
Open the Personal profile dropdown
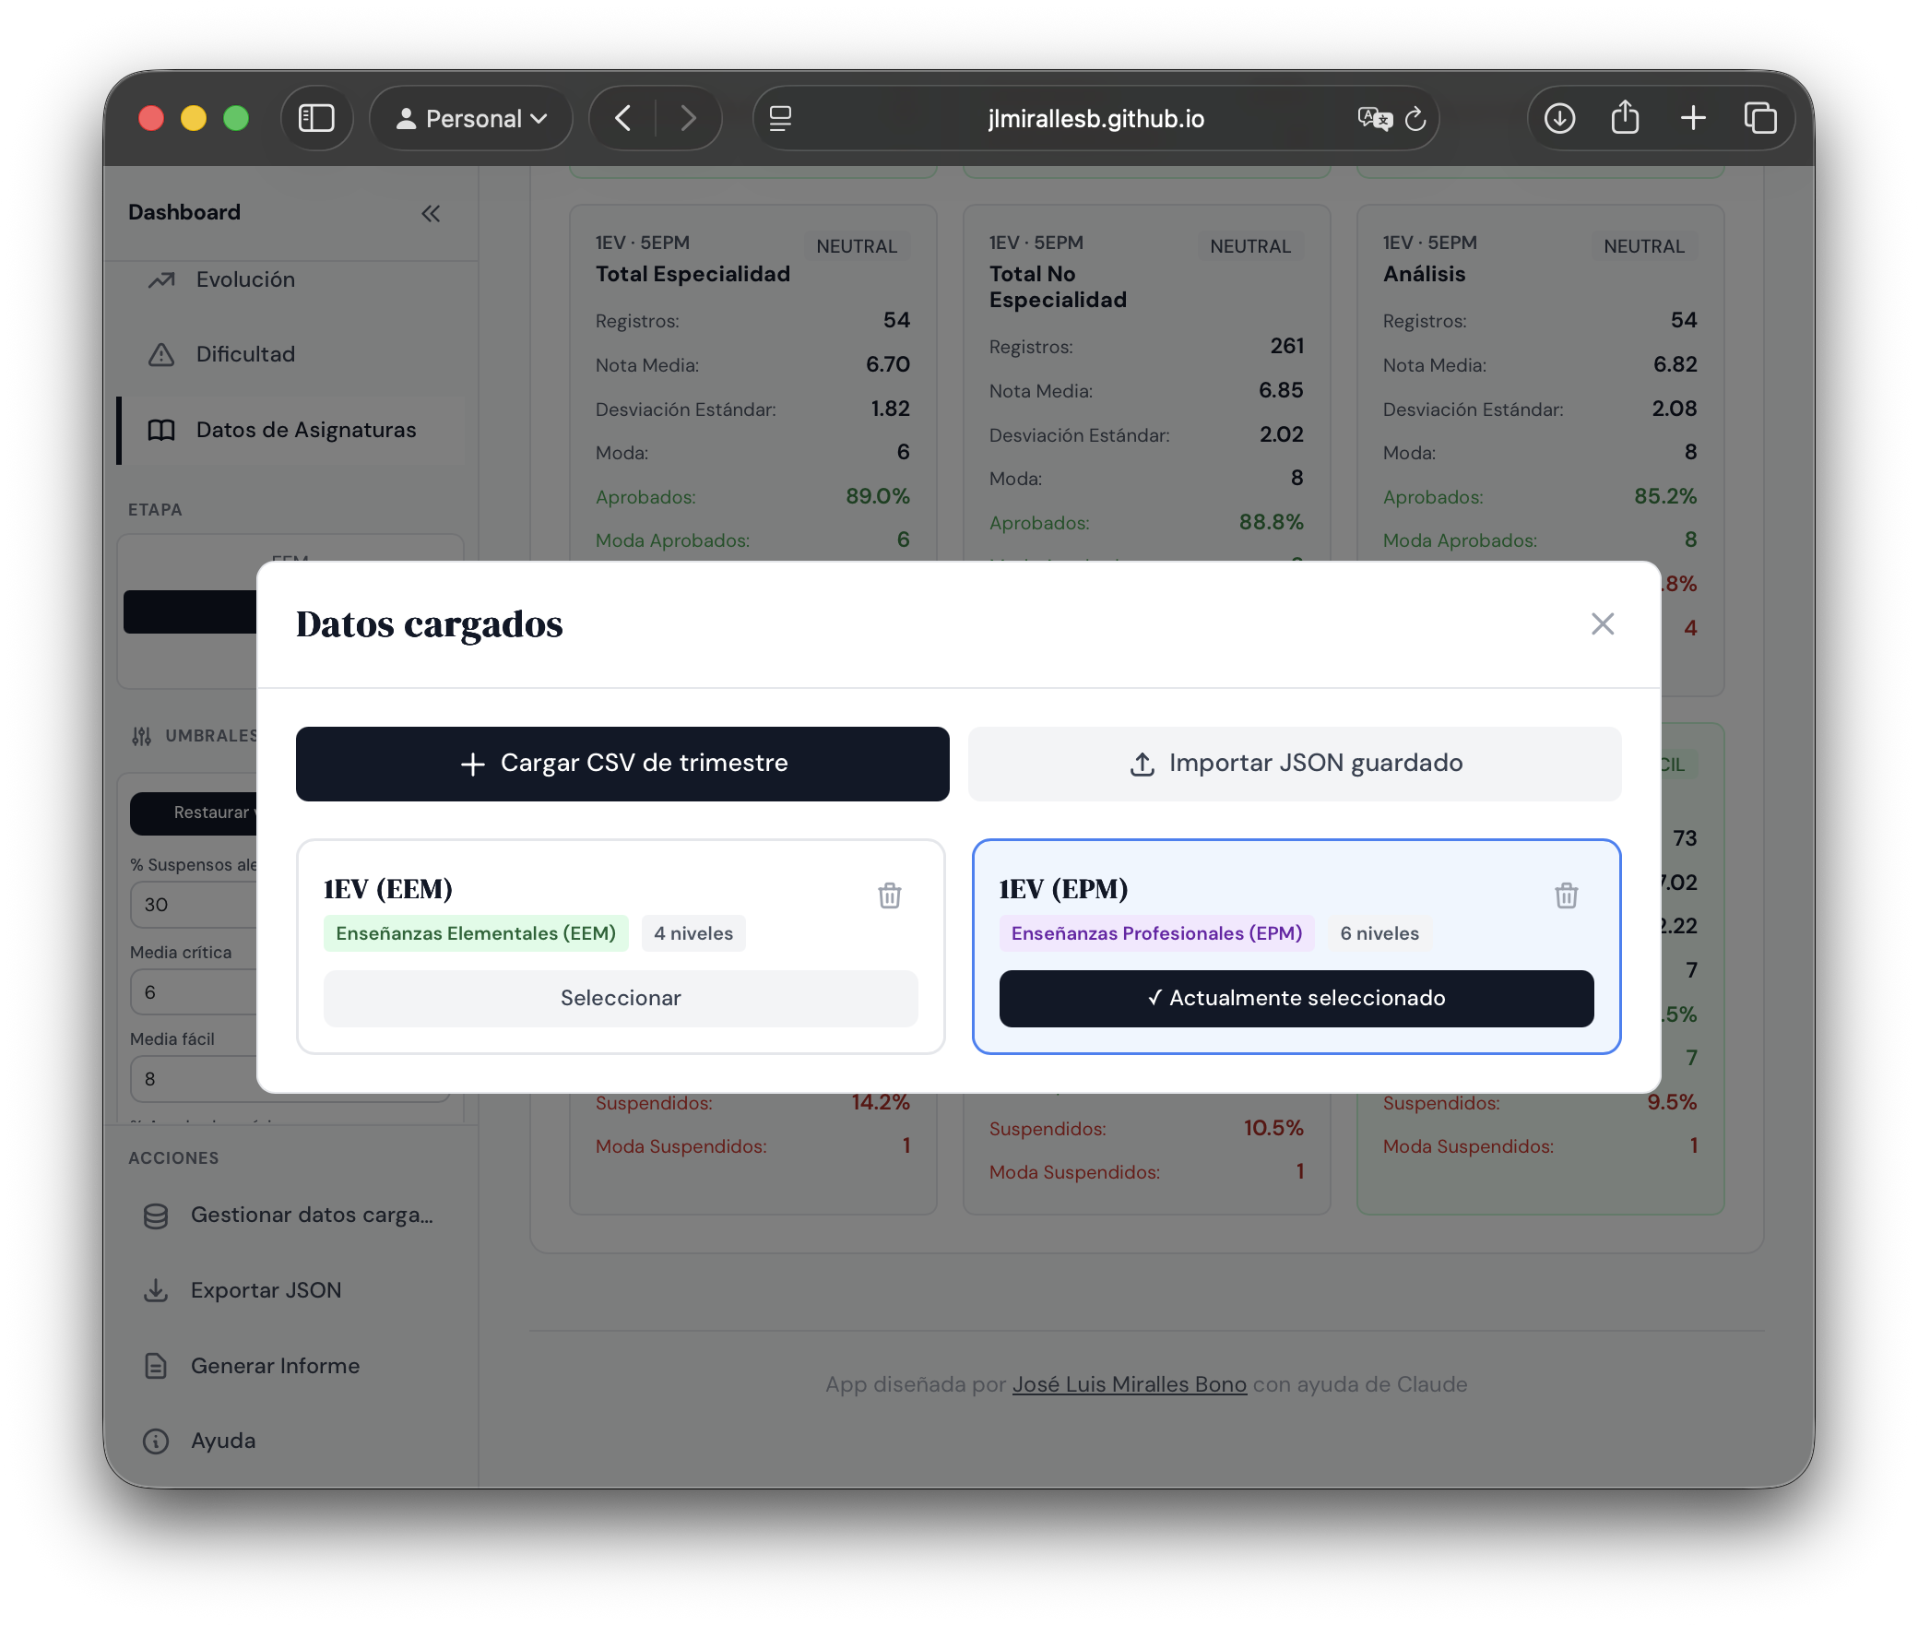pos(470,118)
